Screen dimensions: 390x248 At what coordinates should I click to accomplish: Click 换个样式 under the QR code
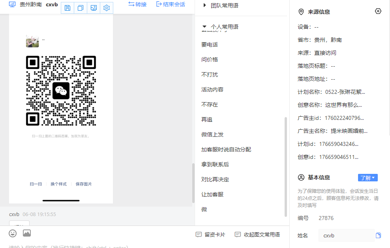(58, 184)
